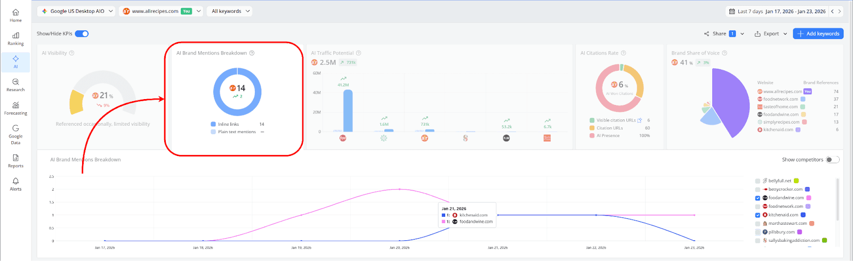Click the tall 41.2M bar in traffic chart
This screenshot has width=853, height=261.
[348, 111]
